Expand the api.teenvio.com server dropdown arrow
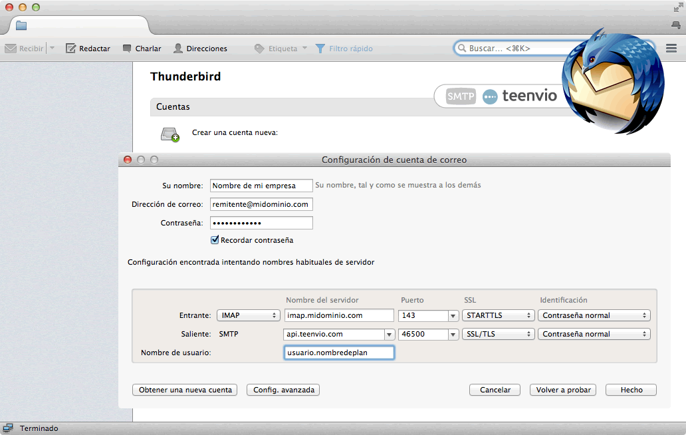This screenshot has height=435, width=686. (x=389, y=335)
